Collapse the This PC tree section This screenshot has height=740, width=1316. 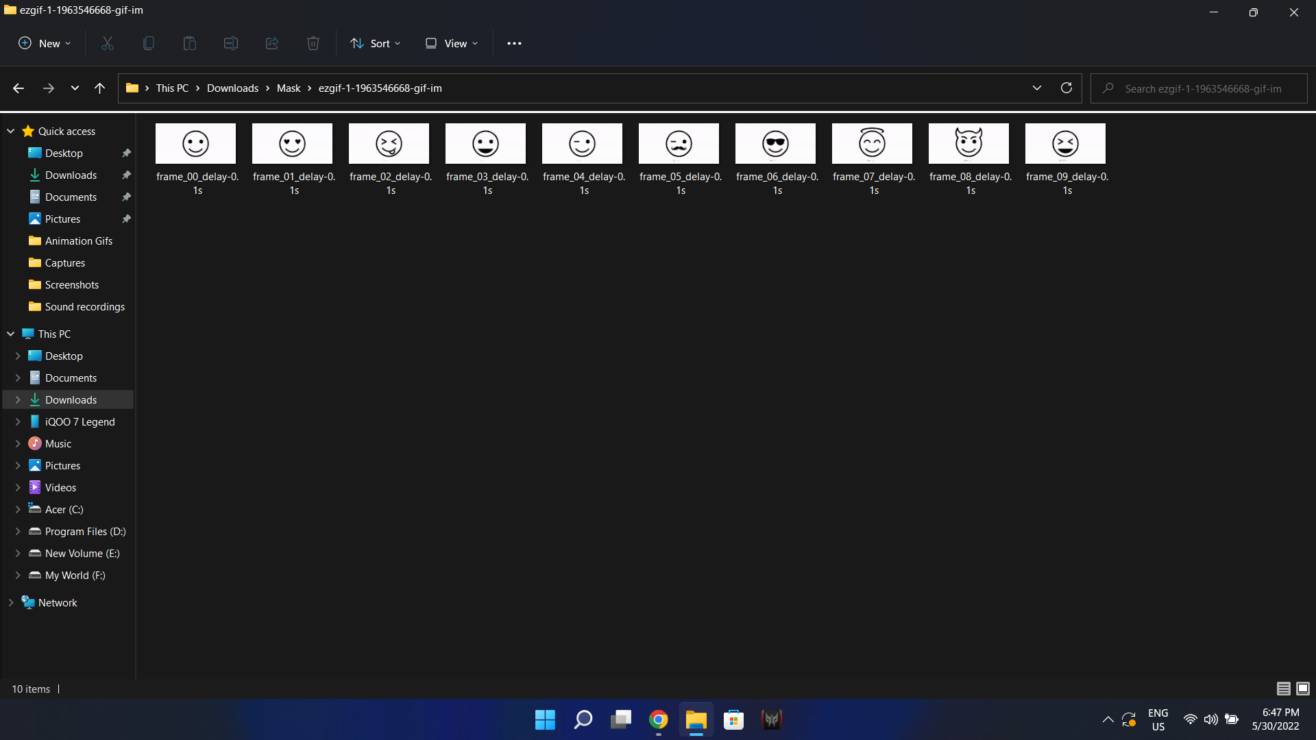tap(10, 334)
